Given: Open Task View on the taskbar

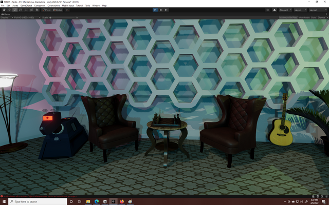Looking at the screenshot, I should 79,201.
